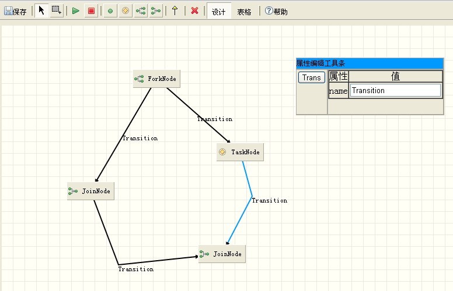Add an end node with red stop icon
This screenshot has width=453, height=291.
[x=91, y=10]
